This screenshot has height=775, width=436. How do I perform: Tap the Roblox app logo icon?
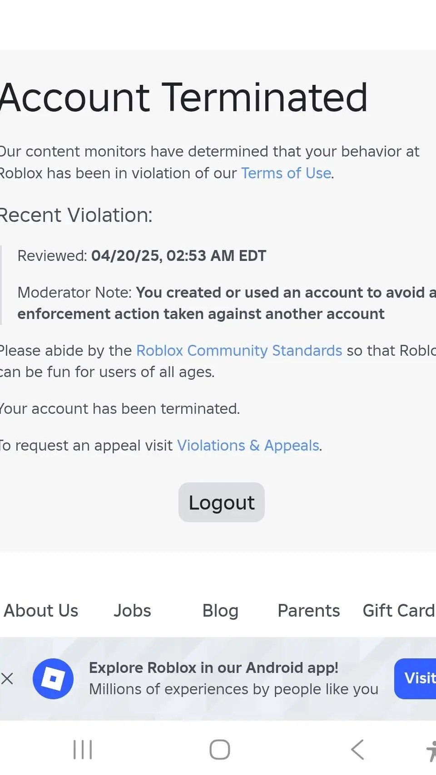(x=53, y=679)
